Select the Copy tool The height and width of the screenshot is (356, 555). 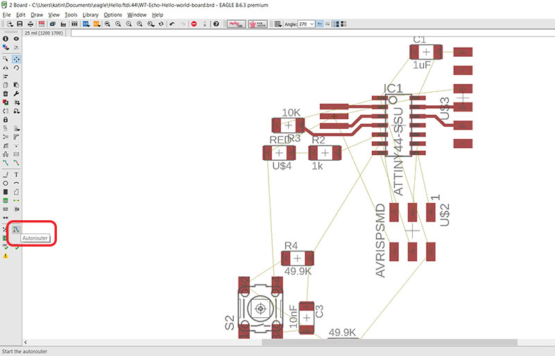[x=6, y=85]
